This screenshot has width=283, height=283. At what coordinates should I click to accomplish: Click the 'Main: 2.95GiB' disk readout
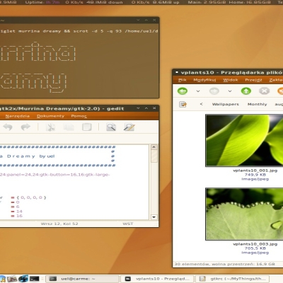(207, 2)
